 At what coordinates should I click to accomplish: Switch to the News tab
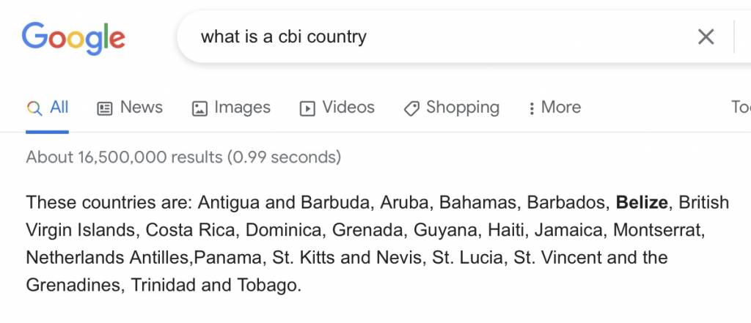tap(130, 108)
